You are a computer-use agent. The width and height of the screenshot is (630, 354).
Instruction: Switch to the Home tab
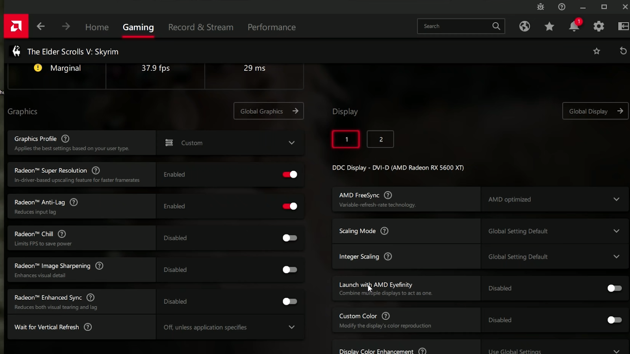point(97,27)
